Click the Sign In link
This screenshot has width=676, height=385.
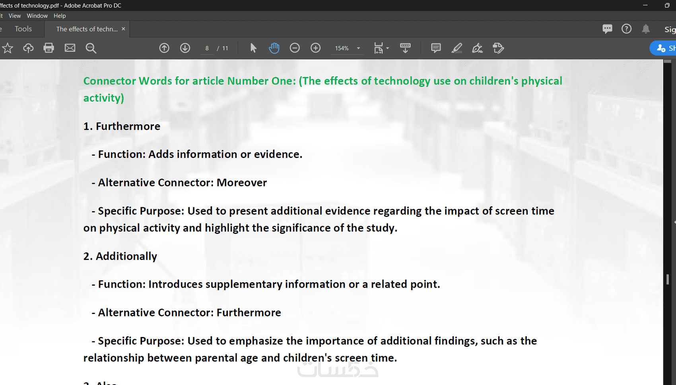pyautogui.click(x=670, y=29)
